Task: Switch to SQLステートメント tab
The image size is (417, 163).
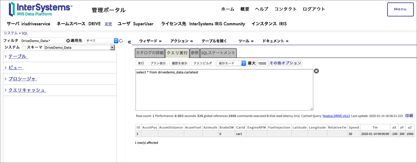Action: coord(218,53)
